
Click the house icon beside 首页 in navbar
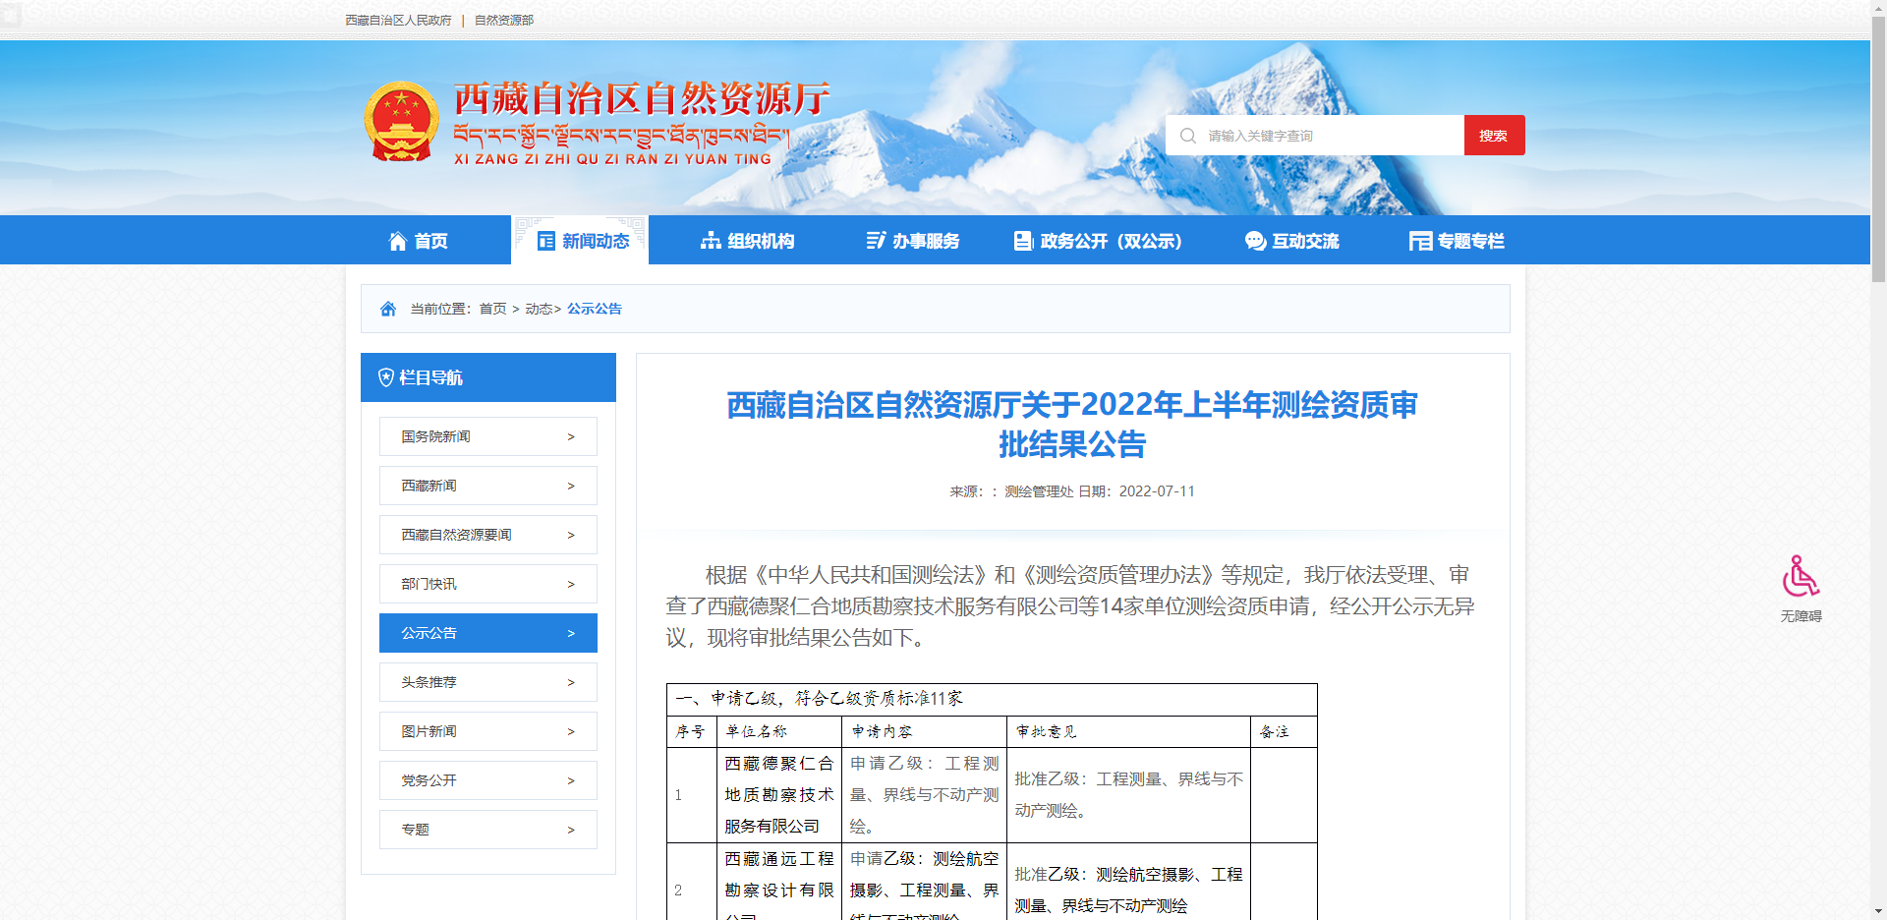(x=397, y=241)
